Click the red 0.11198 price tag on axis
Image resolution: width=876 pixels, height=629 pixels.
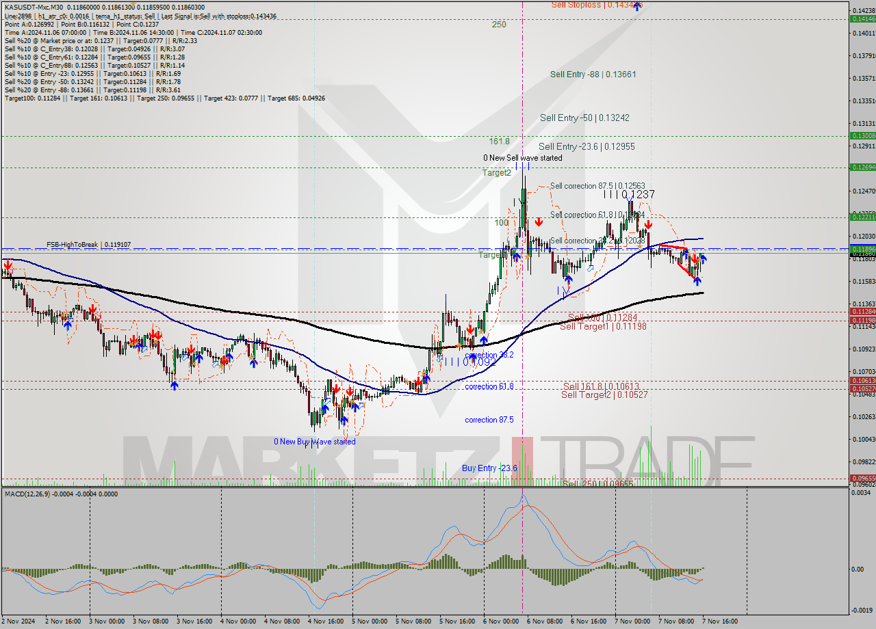click(x=862, y=320)
